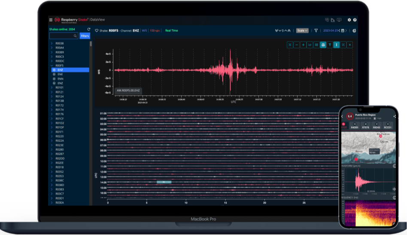Favorite the station with the heart icon
Screen dimensions: 407x235
pos(97,30)
